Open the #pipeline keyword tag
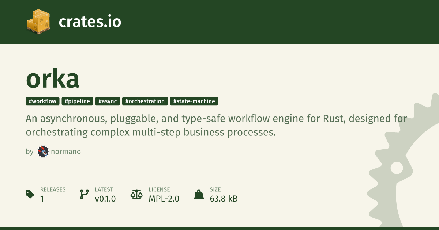This screenshot has height=230, width=439. point(77,101)
